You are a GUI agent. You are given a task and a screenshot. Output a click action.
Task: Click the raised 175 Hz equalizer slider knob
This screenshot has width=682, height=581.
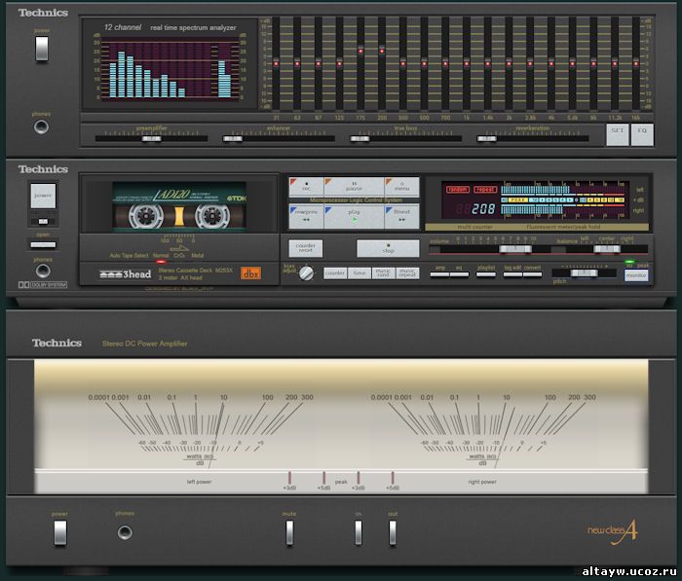click(x=360, y=51)
